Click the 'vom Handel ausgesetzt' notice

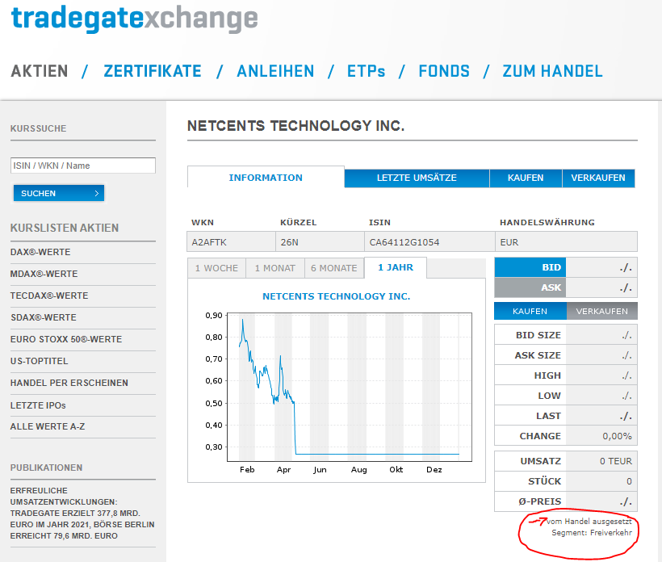[589, 522]
